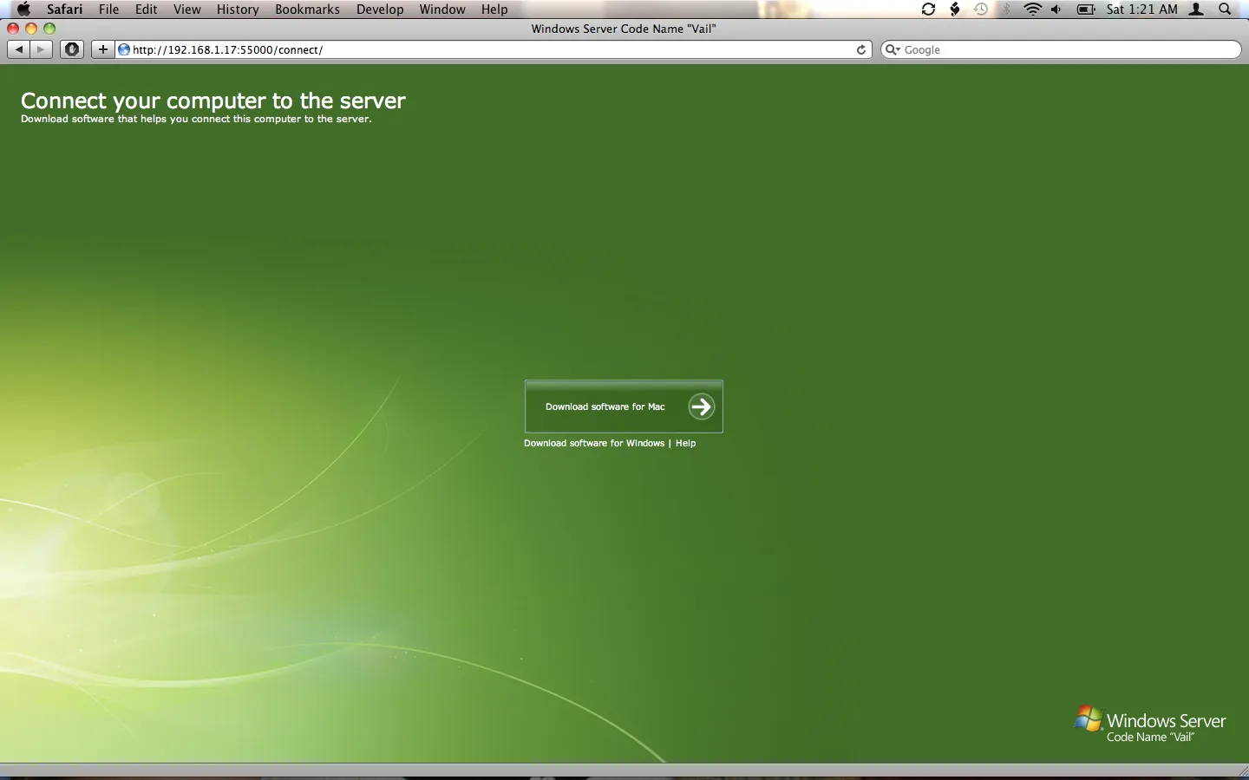Click the Connect your computer to the server heading
1249x780 pixels.
point(213,101)
